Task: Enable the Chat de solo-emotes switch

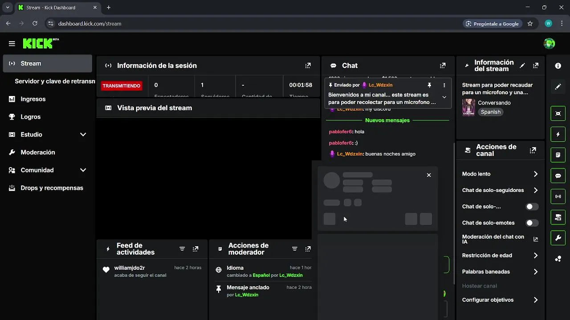Action: click(532, 223)
